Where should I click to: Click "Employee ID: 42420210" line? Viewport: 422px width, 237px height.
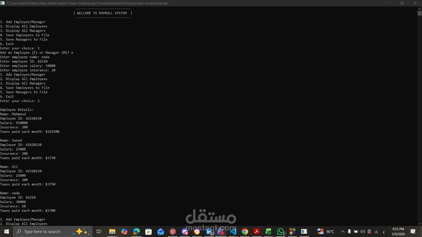(21, 145)
